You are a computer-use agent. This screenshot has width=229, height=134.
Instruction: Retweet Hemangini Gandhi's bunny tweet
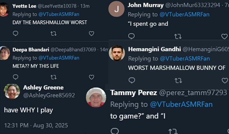pyautogui.click(x=178, y=80)
